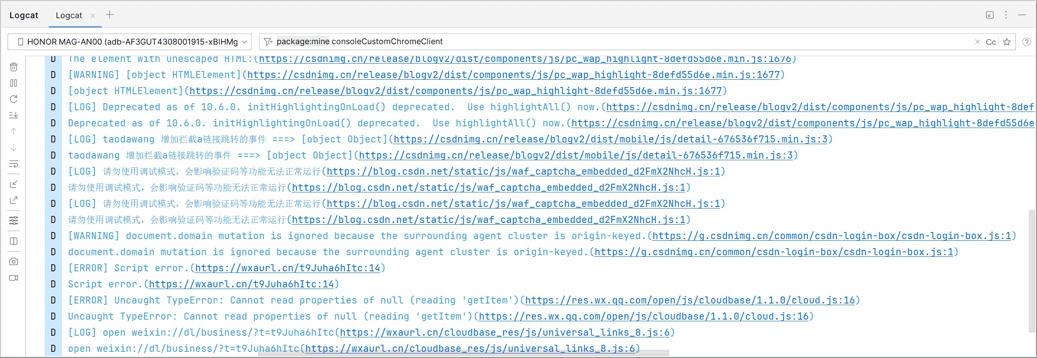Screen dimensions: 1037x358
Task: Pause logcat output
Action: [x=14, y=83]
